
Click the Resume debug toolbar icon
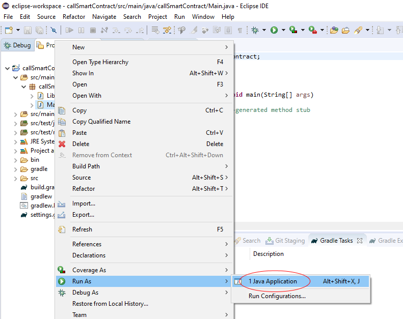69,30
